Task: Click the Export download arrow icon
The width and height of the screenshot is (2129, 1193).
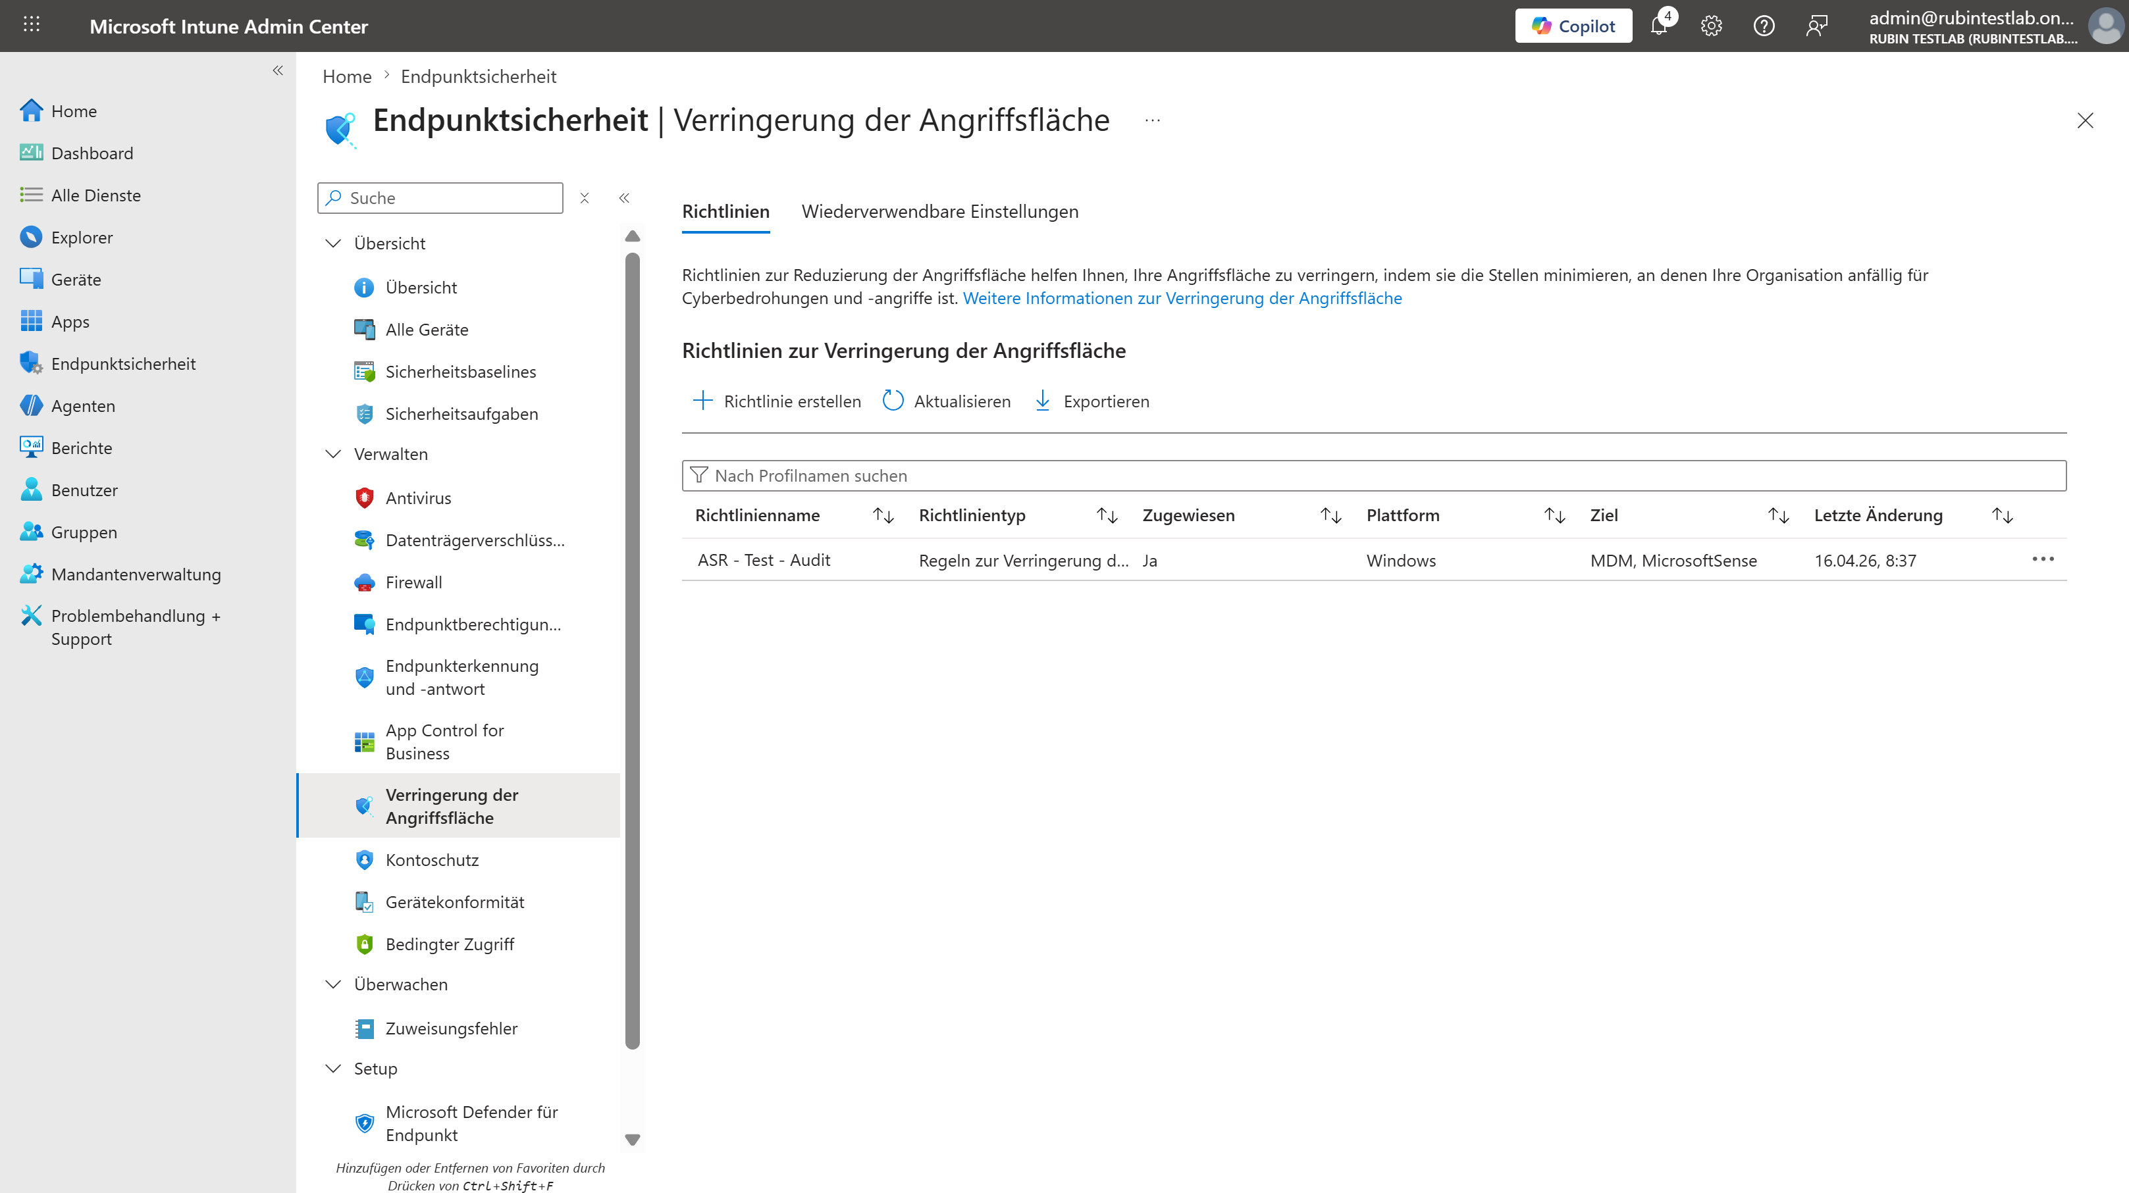Action: click(x=1042, y=401)
